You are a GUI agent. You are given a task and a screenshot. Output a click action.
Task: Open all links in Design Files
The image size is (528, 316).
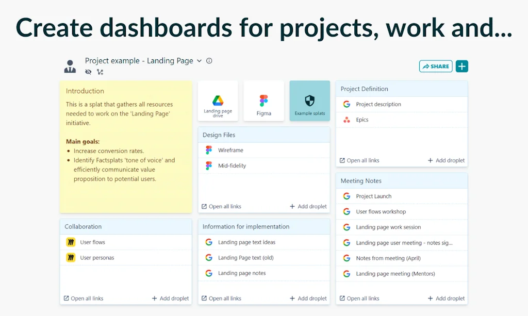pos(221,207)
